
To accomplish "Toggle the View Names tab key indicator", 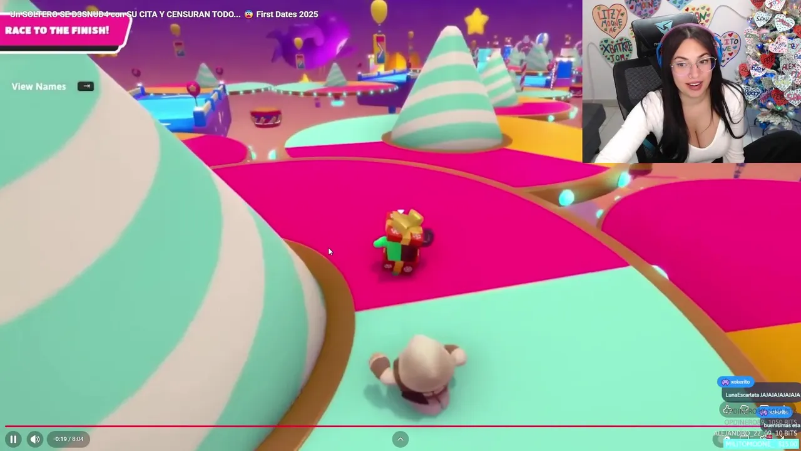I will tap(86, 86).
